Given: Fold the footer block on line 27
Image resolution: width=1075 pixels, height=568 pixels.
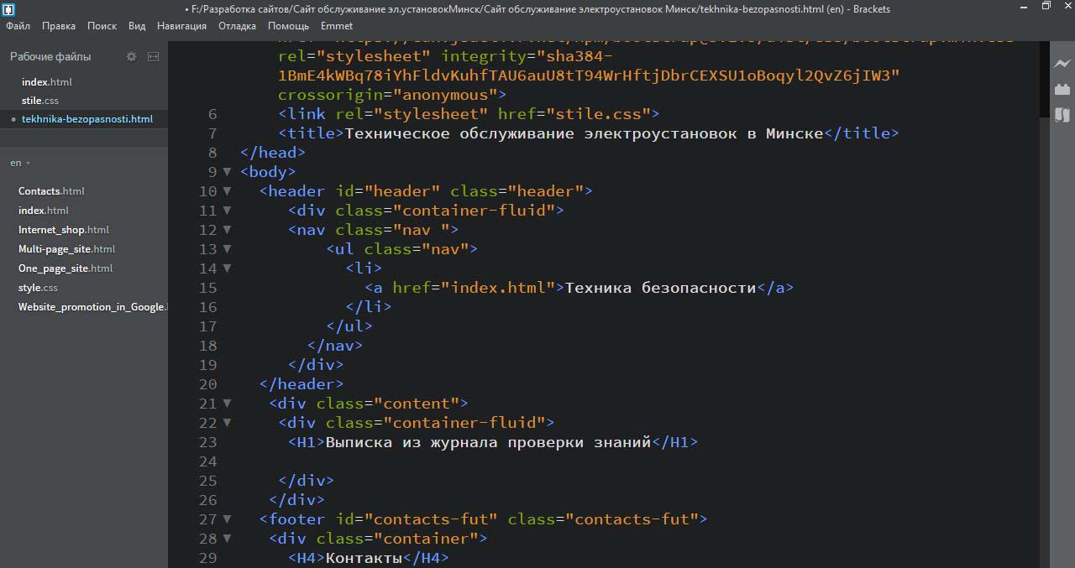Looking at the screenshot, I should [227, 519].
